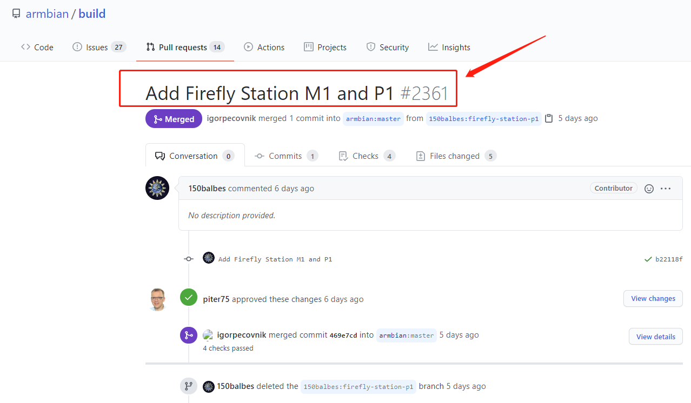The image size is (691, 403).
Task: Open igorpecovnik profile link in header
Action: [231, 118]
